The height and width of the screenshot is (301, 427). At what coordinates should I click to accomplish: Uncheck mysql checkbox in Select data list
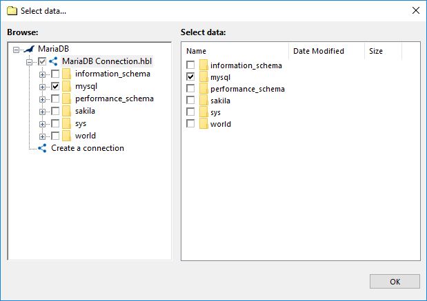click(x=190, y=77)
